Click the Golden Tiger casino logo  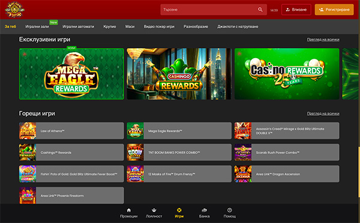[14, 10]
